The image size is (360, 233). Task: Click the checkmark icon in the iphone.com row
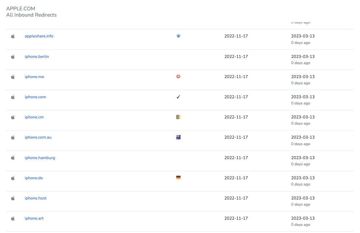coord(178,97)
